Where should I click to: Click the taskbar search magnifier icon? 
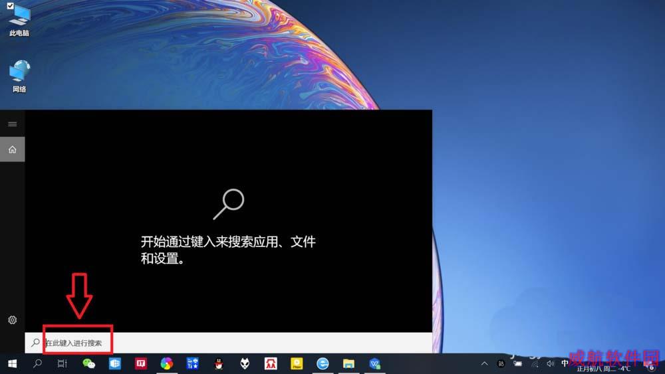(x=37, y=363)
